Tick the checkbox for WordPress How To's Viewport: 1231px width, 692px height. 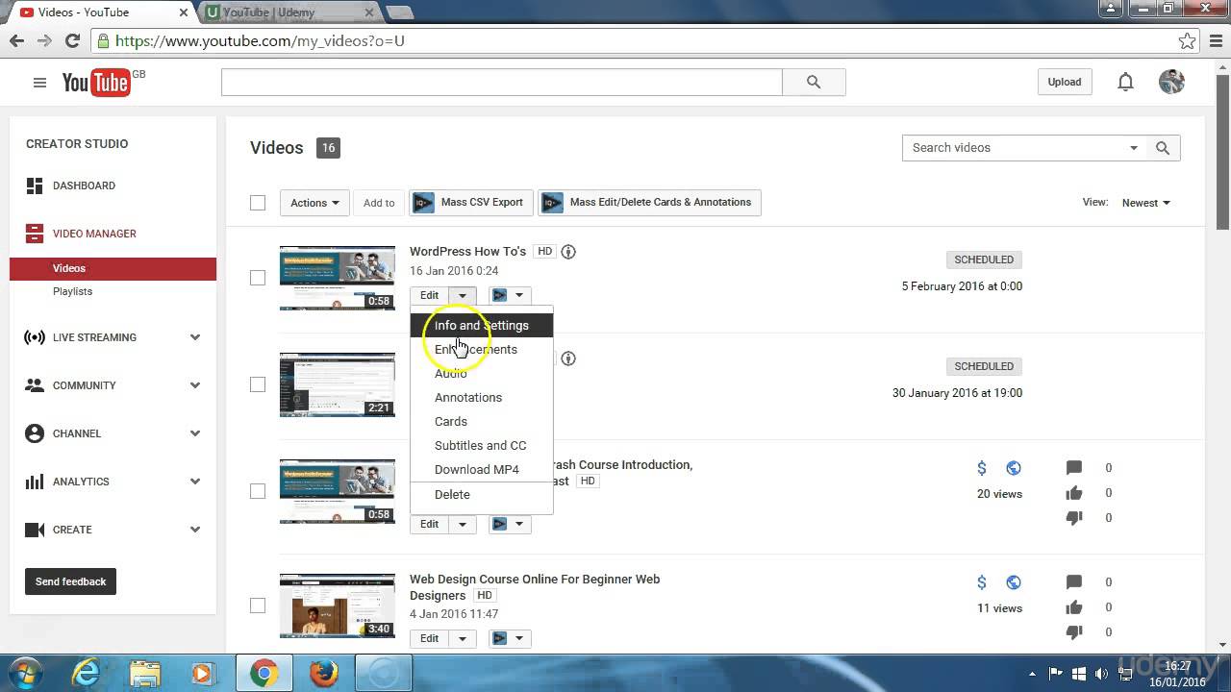[x=258, y=278]
